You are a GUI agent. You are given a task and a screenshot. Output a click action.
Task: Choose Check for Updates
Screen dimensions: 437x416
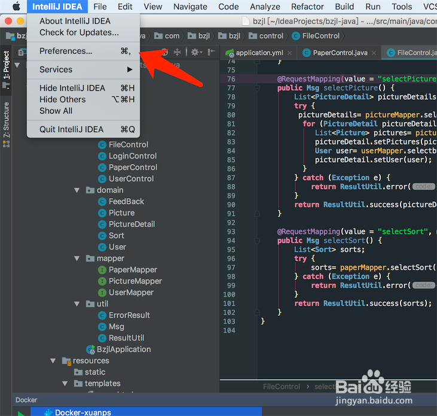tap(83, 32)
